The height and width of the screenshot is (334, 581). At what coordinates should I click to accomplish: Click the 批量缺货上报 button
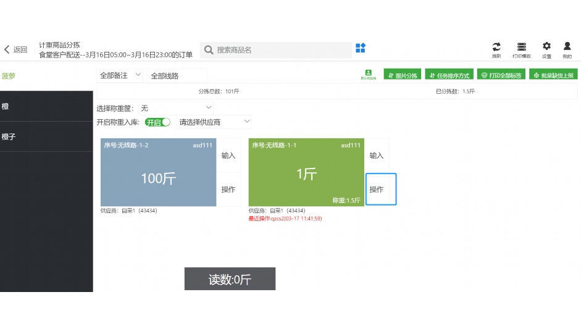(x=553, y=75)
